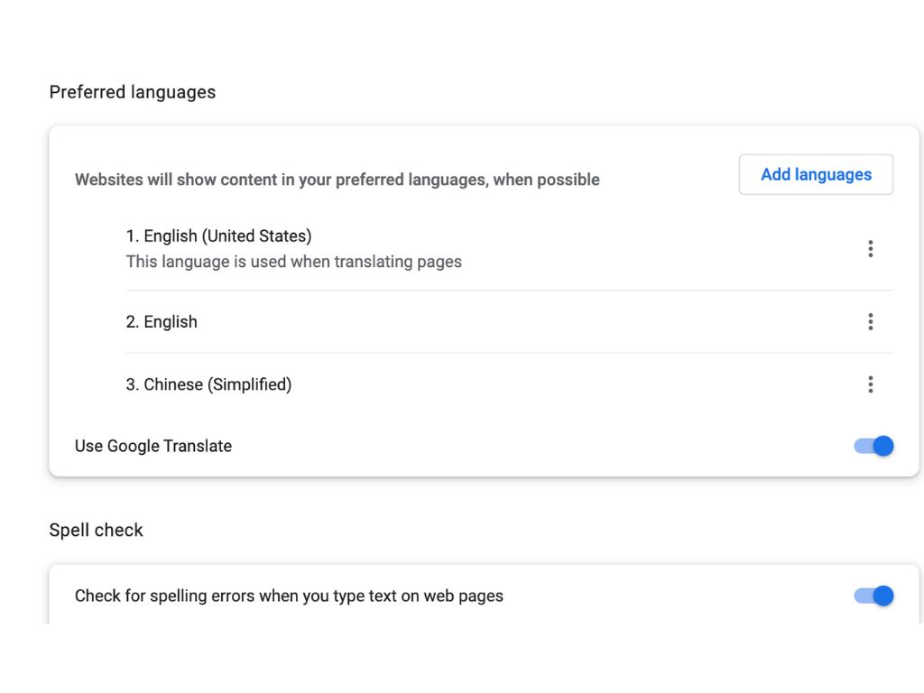
Task: Open language options dropdown for English (United States)
Action: [x=871, y=248]
